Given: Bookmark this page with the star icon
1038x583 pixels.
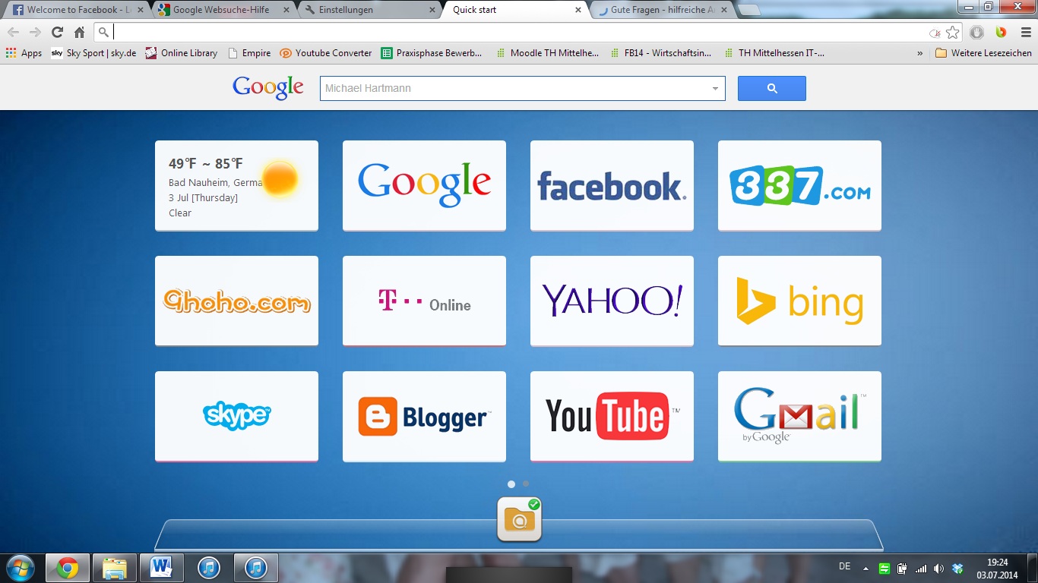Looking at the screenshot, I should [953, 32].
